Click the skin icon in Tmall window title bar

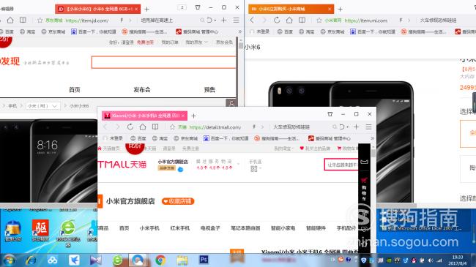coord(330,114)
